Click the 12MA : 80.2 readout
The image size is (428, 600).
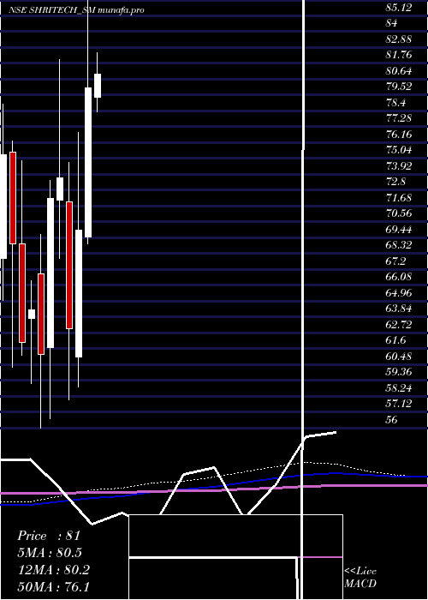53,570
